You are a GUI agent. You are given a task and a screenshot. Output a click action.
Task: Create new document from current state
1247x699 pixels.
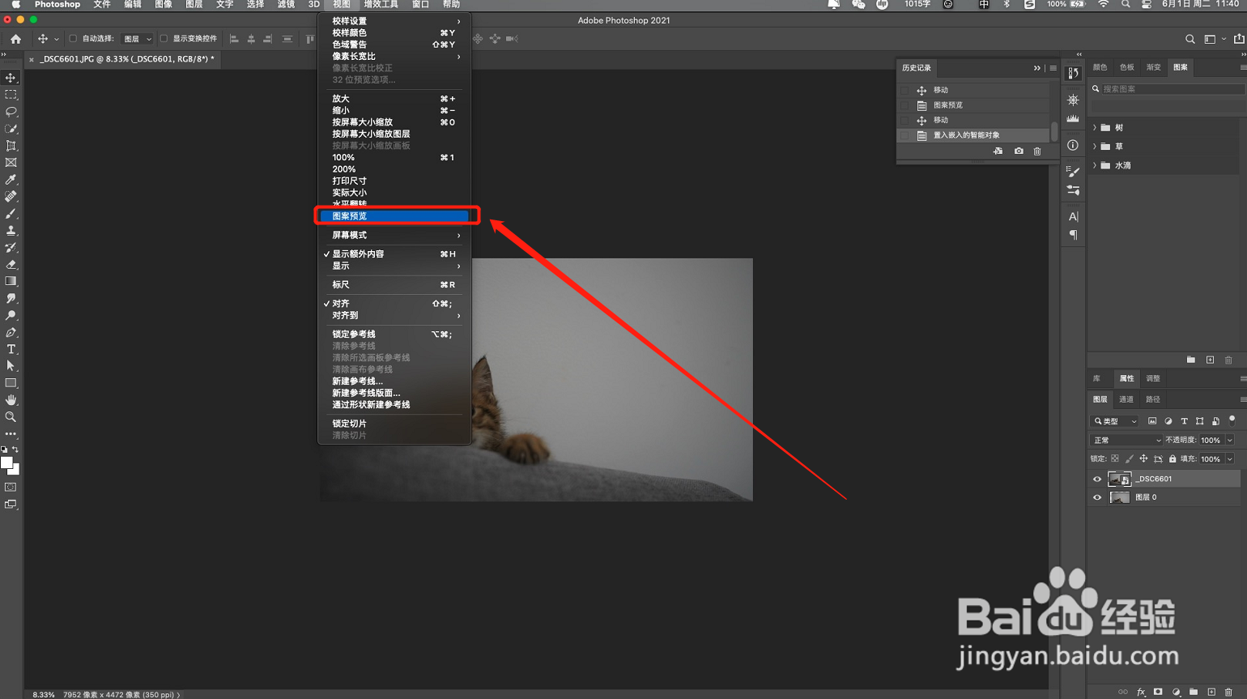click(x=998, y=151)
